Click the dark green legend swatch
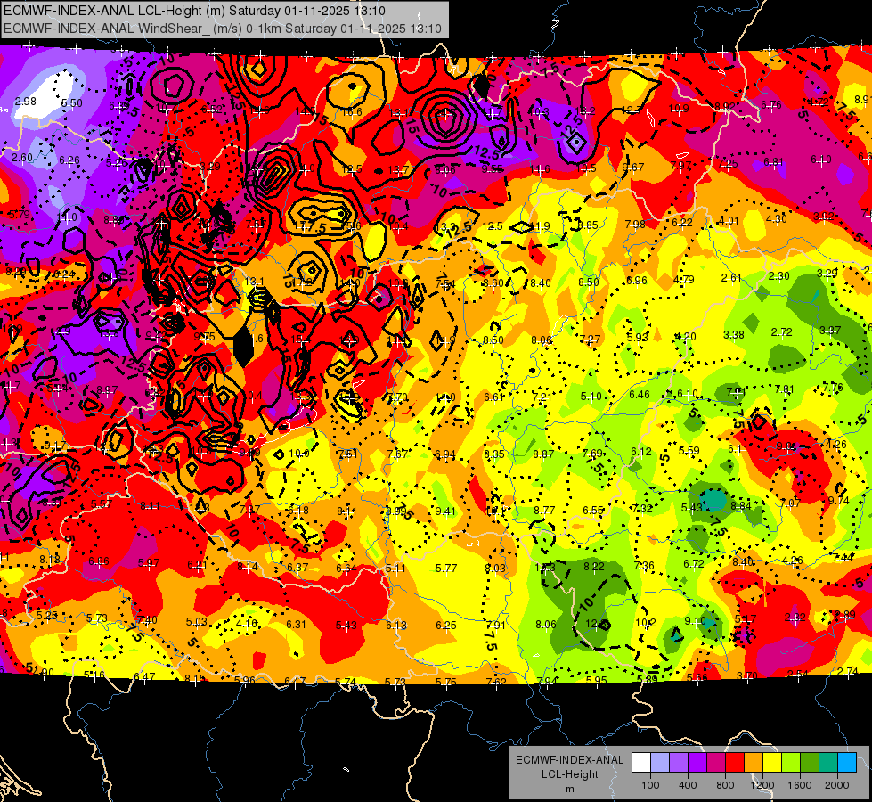The width and height of the screenshot is (872, 802). click(809, 763)
